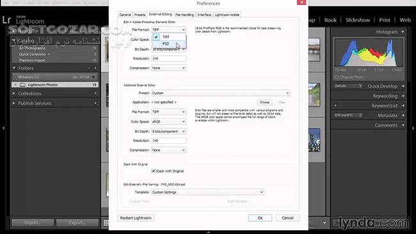Open the Print module
The image size is (416, 234).
click(x=385, y=20)
